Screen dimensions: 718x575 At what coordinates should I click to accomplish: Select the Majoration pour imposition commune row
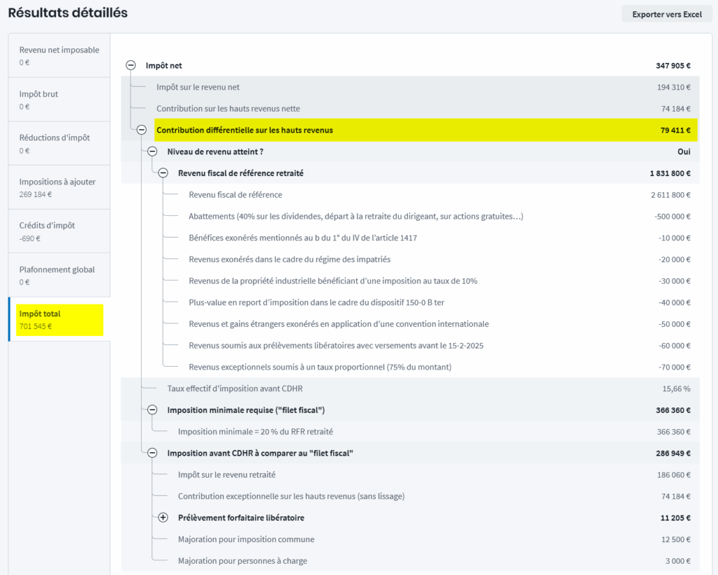tap(245, 539)
